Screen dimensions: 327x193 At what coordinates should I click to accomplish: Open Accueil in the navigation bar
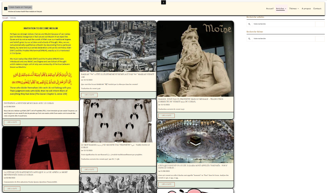(x=270, y=9)
